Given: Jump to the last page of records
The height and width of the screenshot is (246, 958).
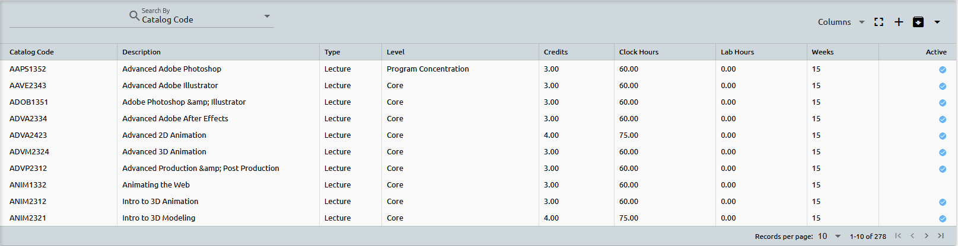Looking at the screenshot, I should [941, 236].
